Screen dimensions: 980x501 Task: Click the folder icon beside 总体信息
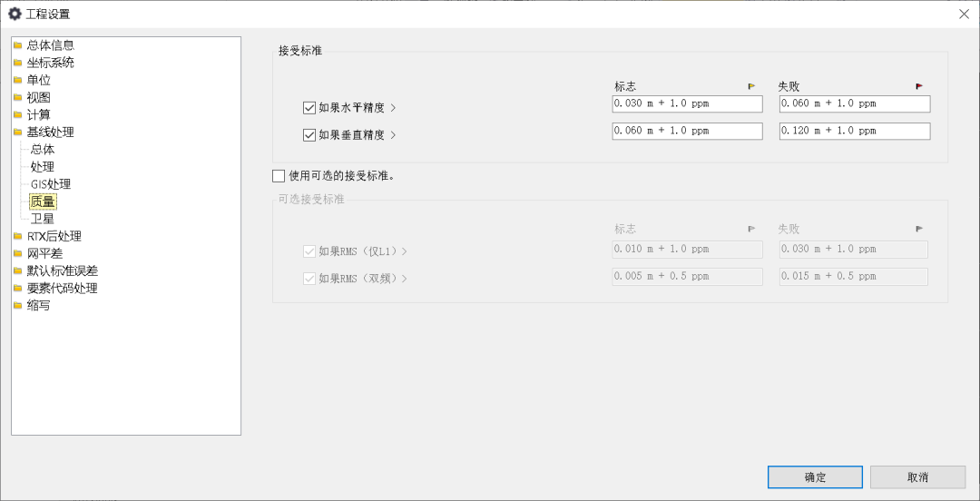[x=18, y=45]
